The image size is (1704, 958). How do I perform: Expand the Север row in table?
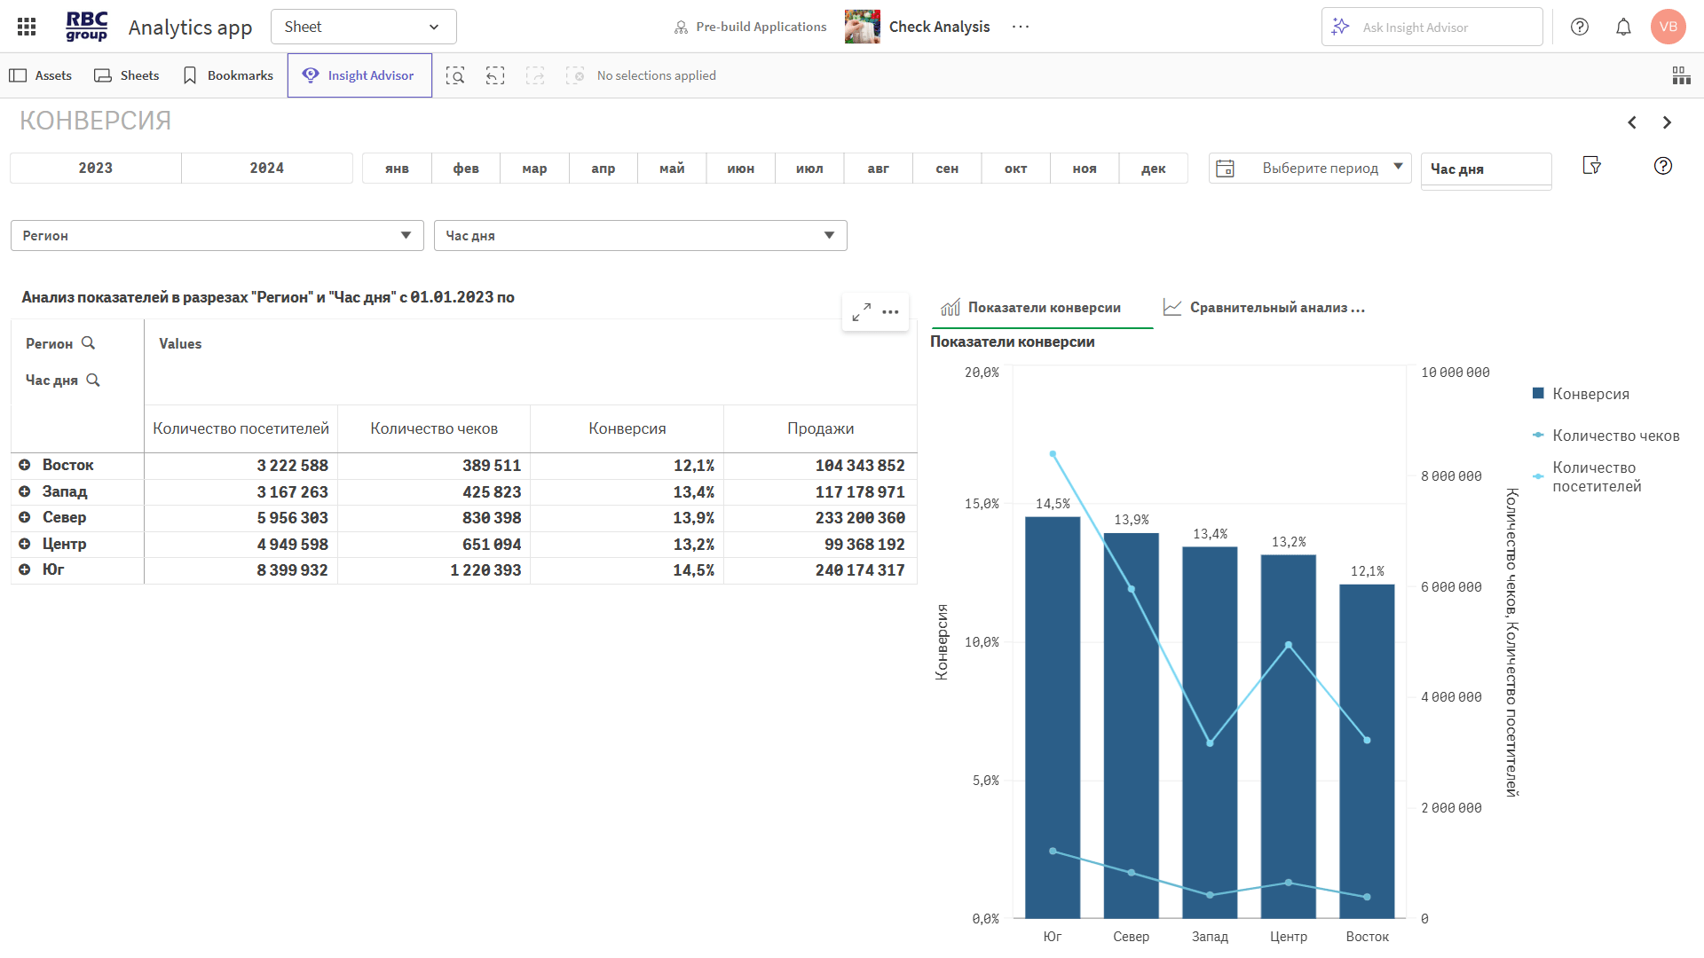coord(25,517)
